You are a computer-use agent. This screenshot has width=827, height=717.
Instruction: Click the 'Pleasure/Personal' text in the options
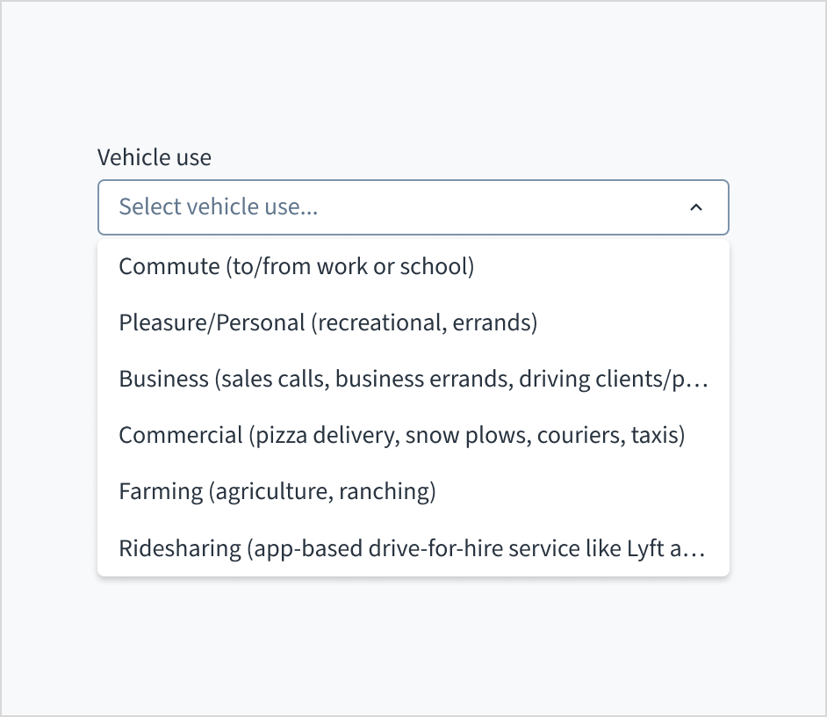pos(212,322)
